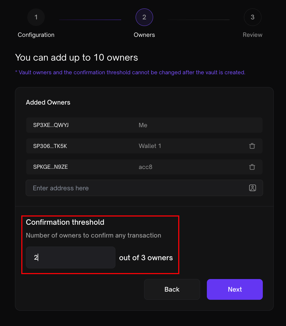Click the 'out of 3 owners' text
The height and width of the screenshot is (326, 286).
(x=146, y=258)
